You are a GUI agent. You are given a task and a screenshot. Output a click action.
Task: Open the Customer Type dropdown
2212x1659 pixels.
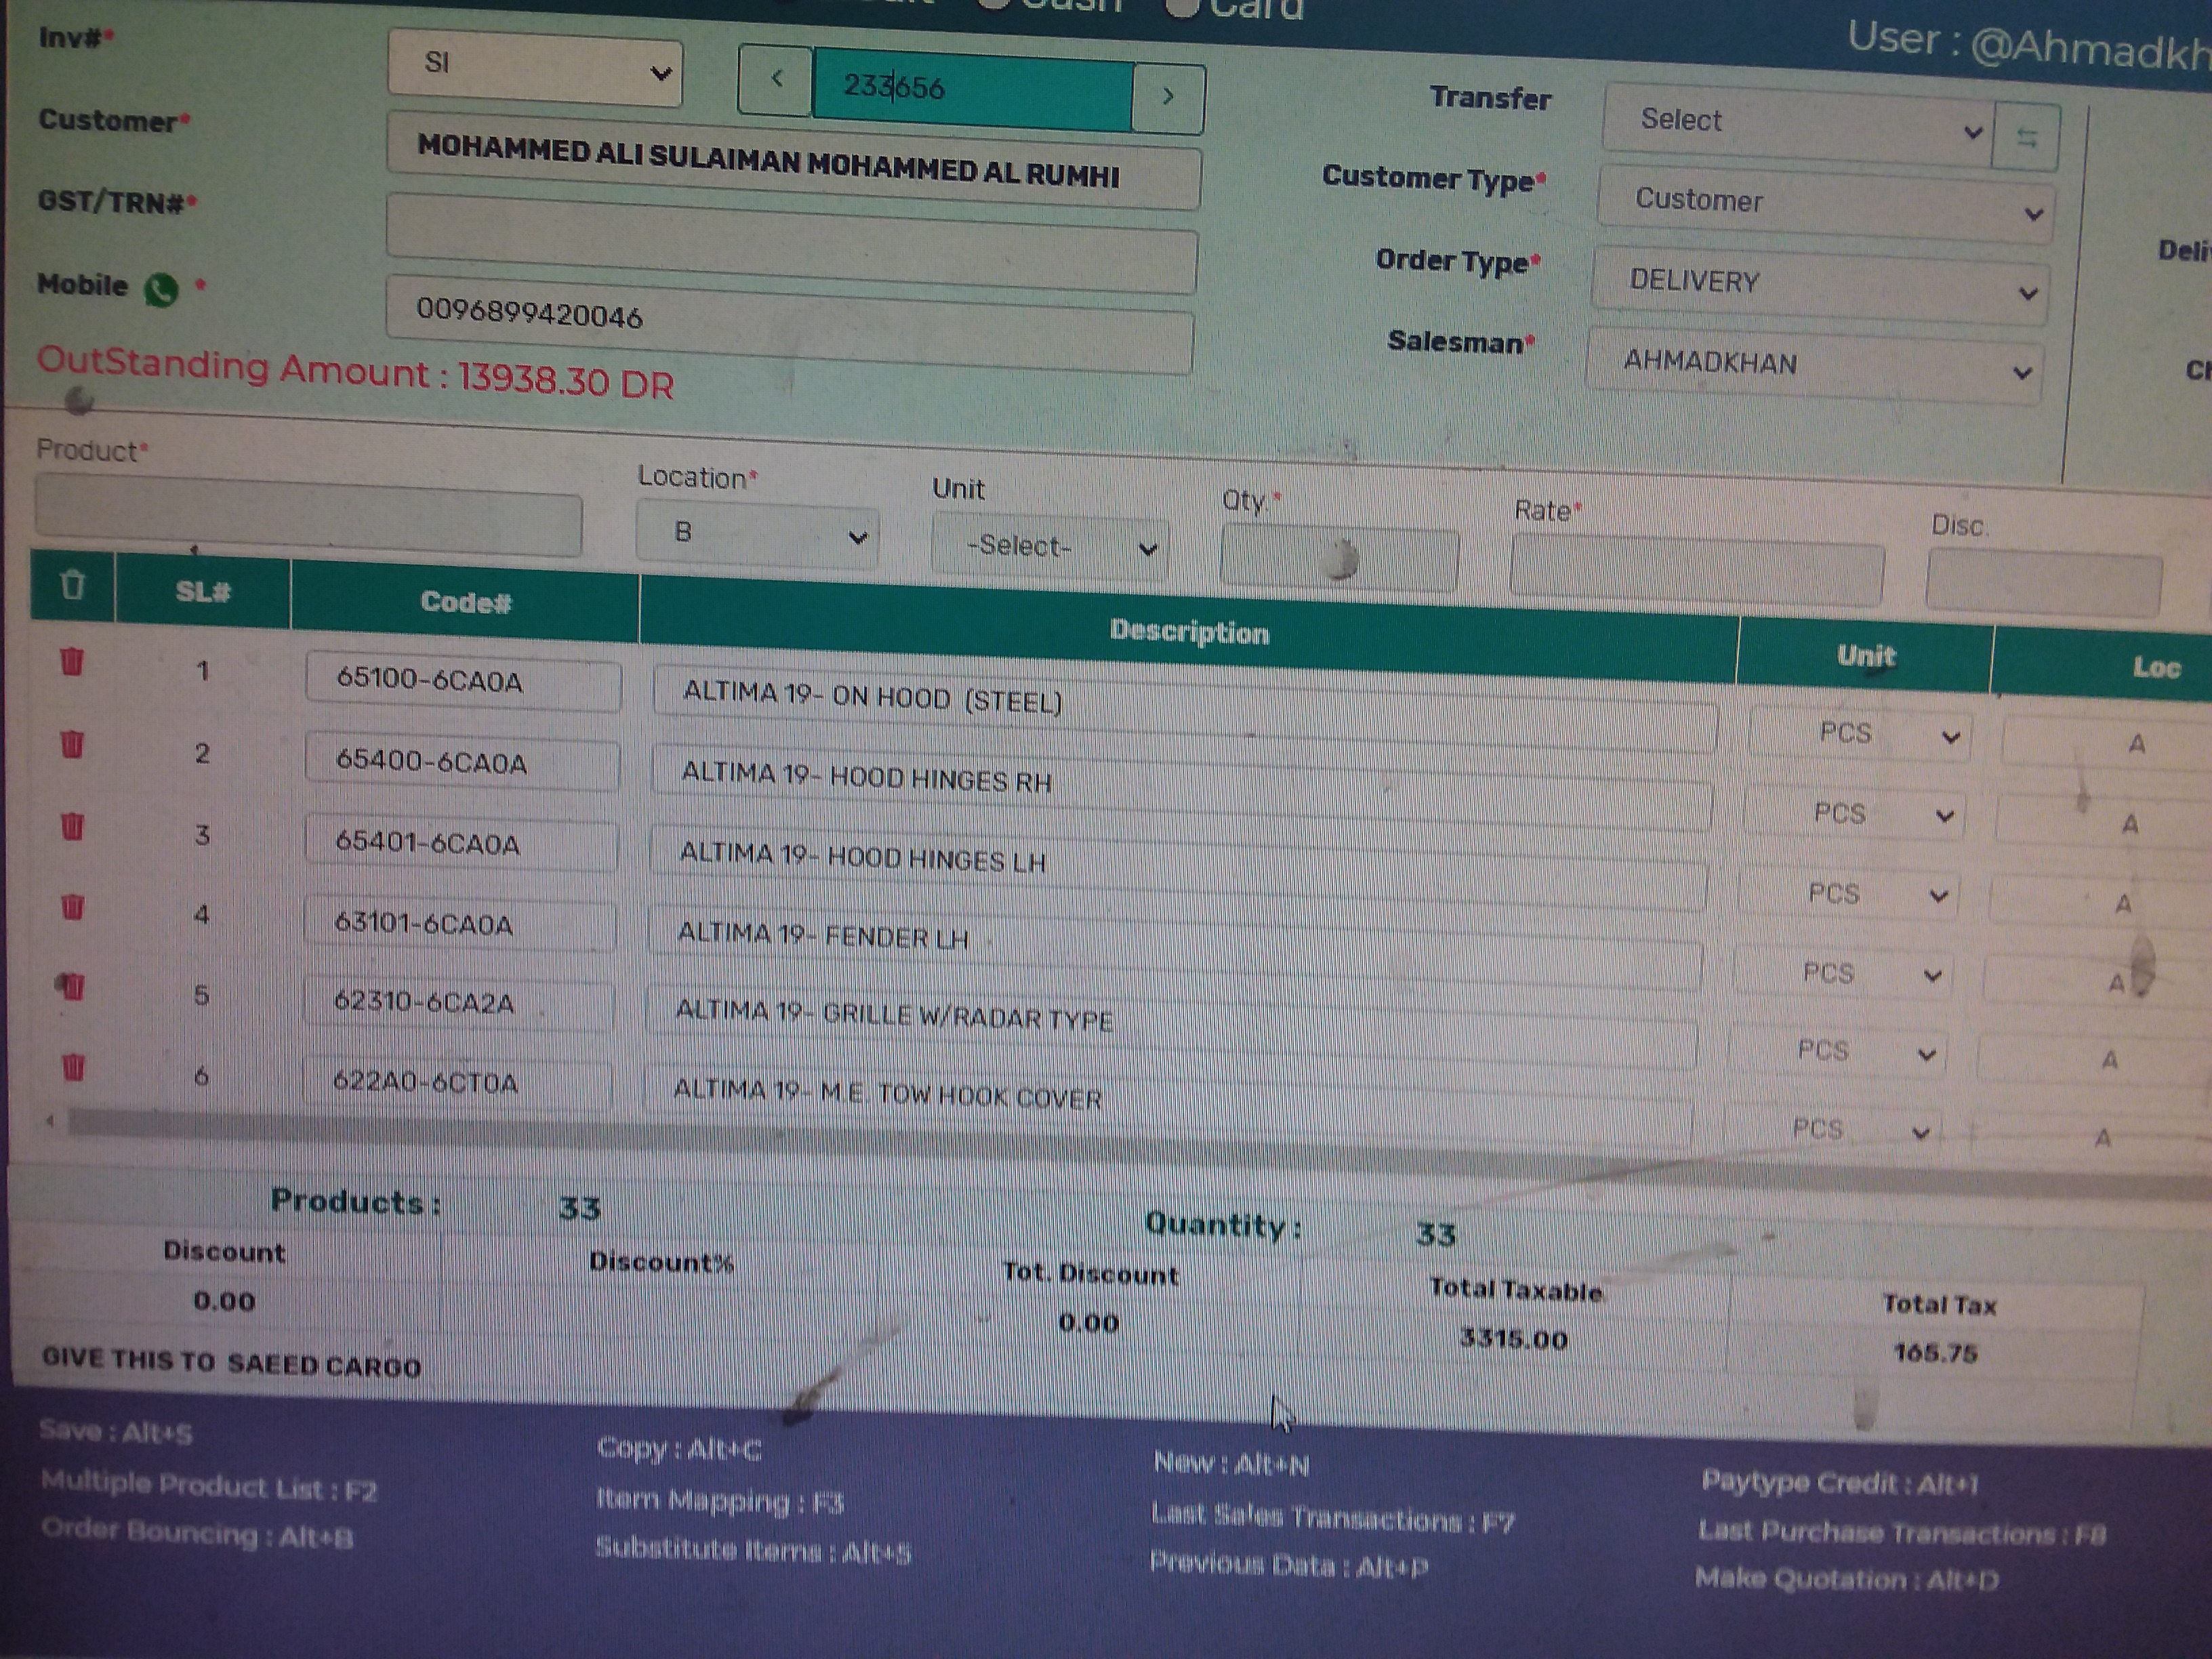pyautogui.click(x=1826, y=205)
